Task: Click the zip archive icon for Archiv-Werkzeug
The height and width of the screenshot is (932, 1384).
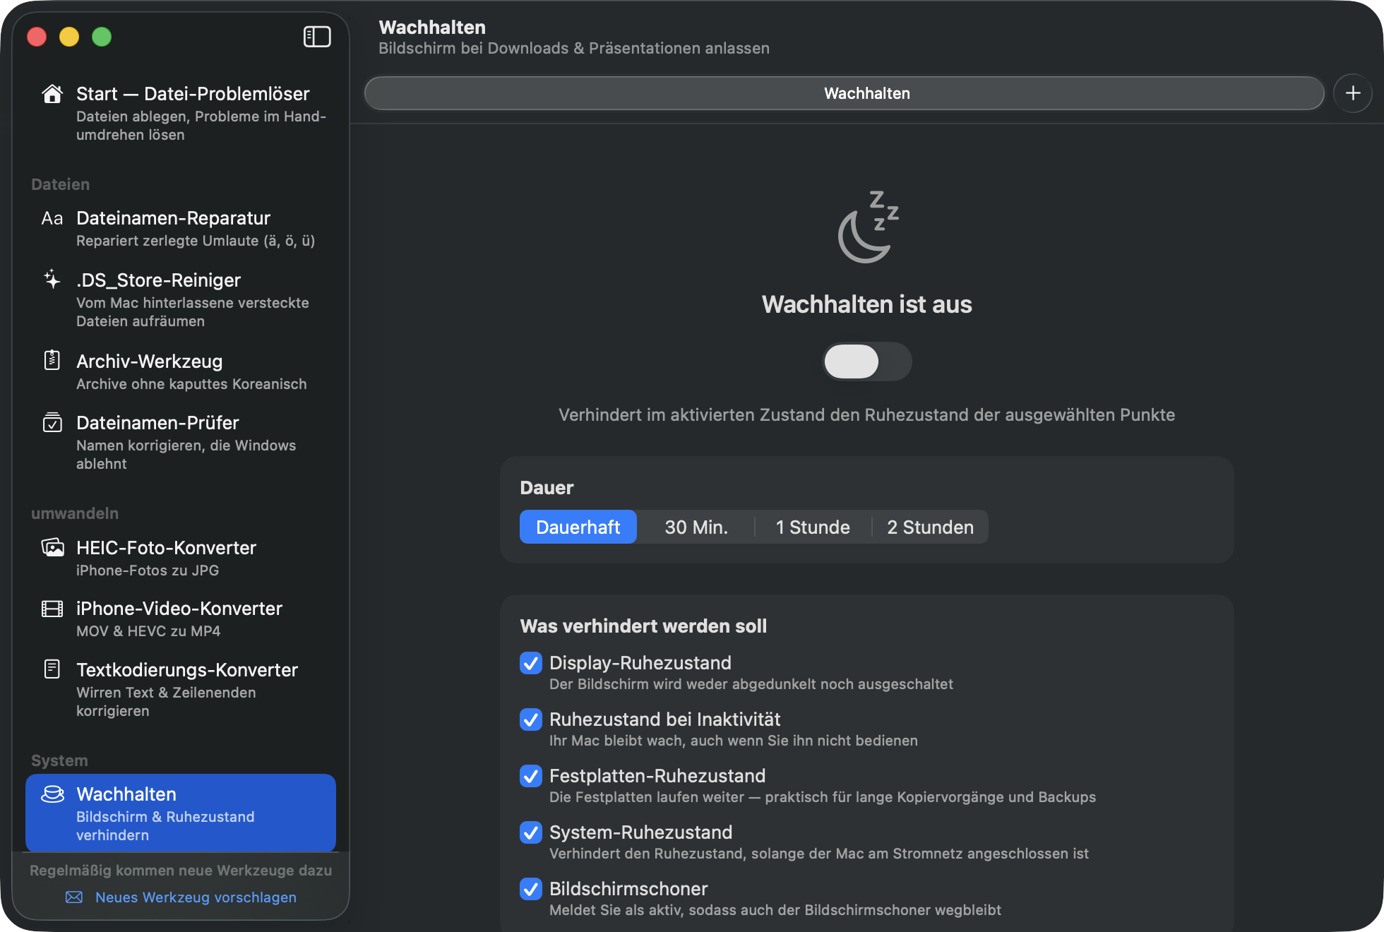Action: click(52, 361)
